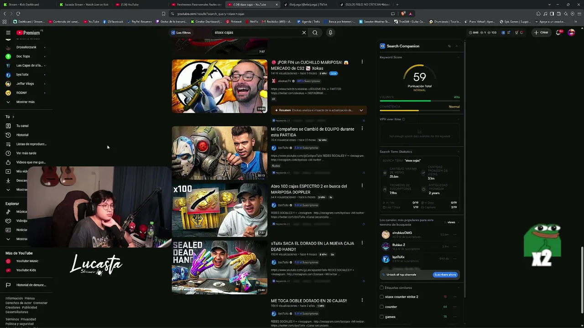
Task: Switch to Eliasjuega TikTok tab
Action: point(308,5)
